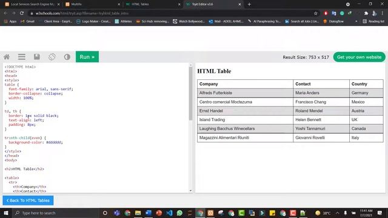The width and height of the screenshot is (388, 218).
Task: Click the Get your own website button
Action: click(359, 57)
